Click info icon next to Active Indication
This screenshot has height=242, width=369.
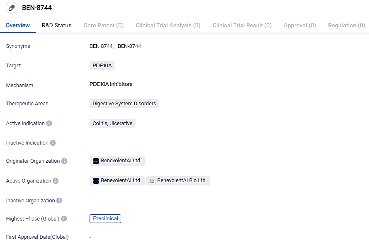tap(49, 123)
